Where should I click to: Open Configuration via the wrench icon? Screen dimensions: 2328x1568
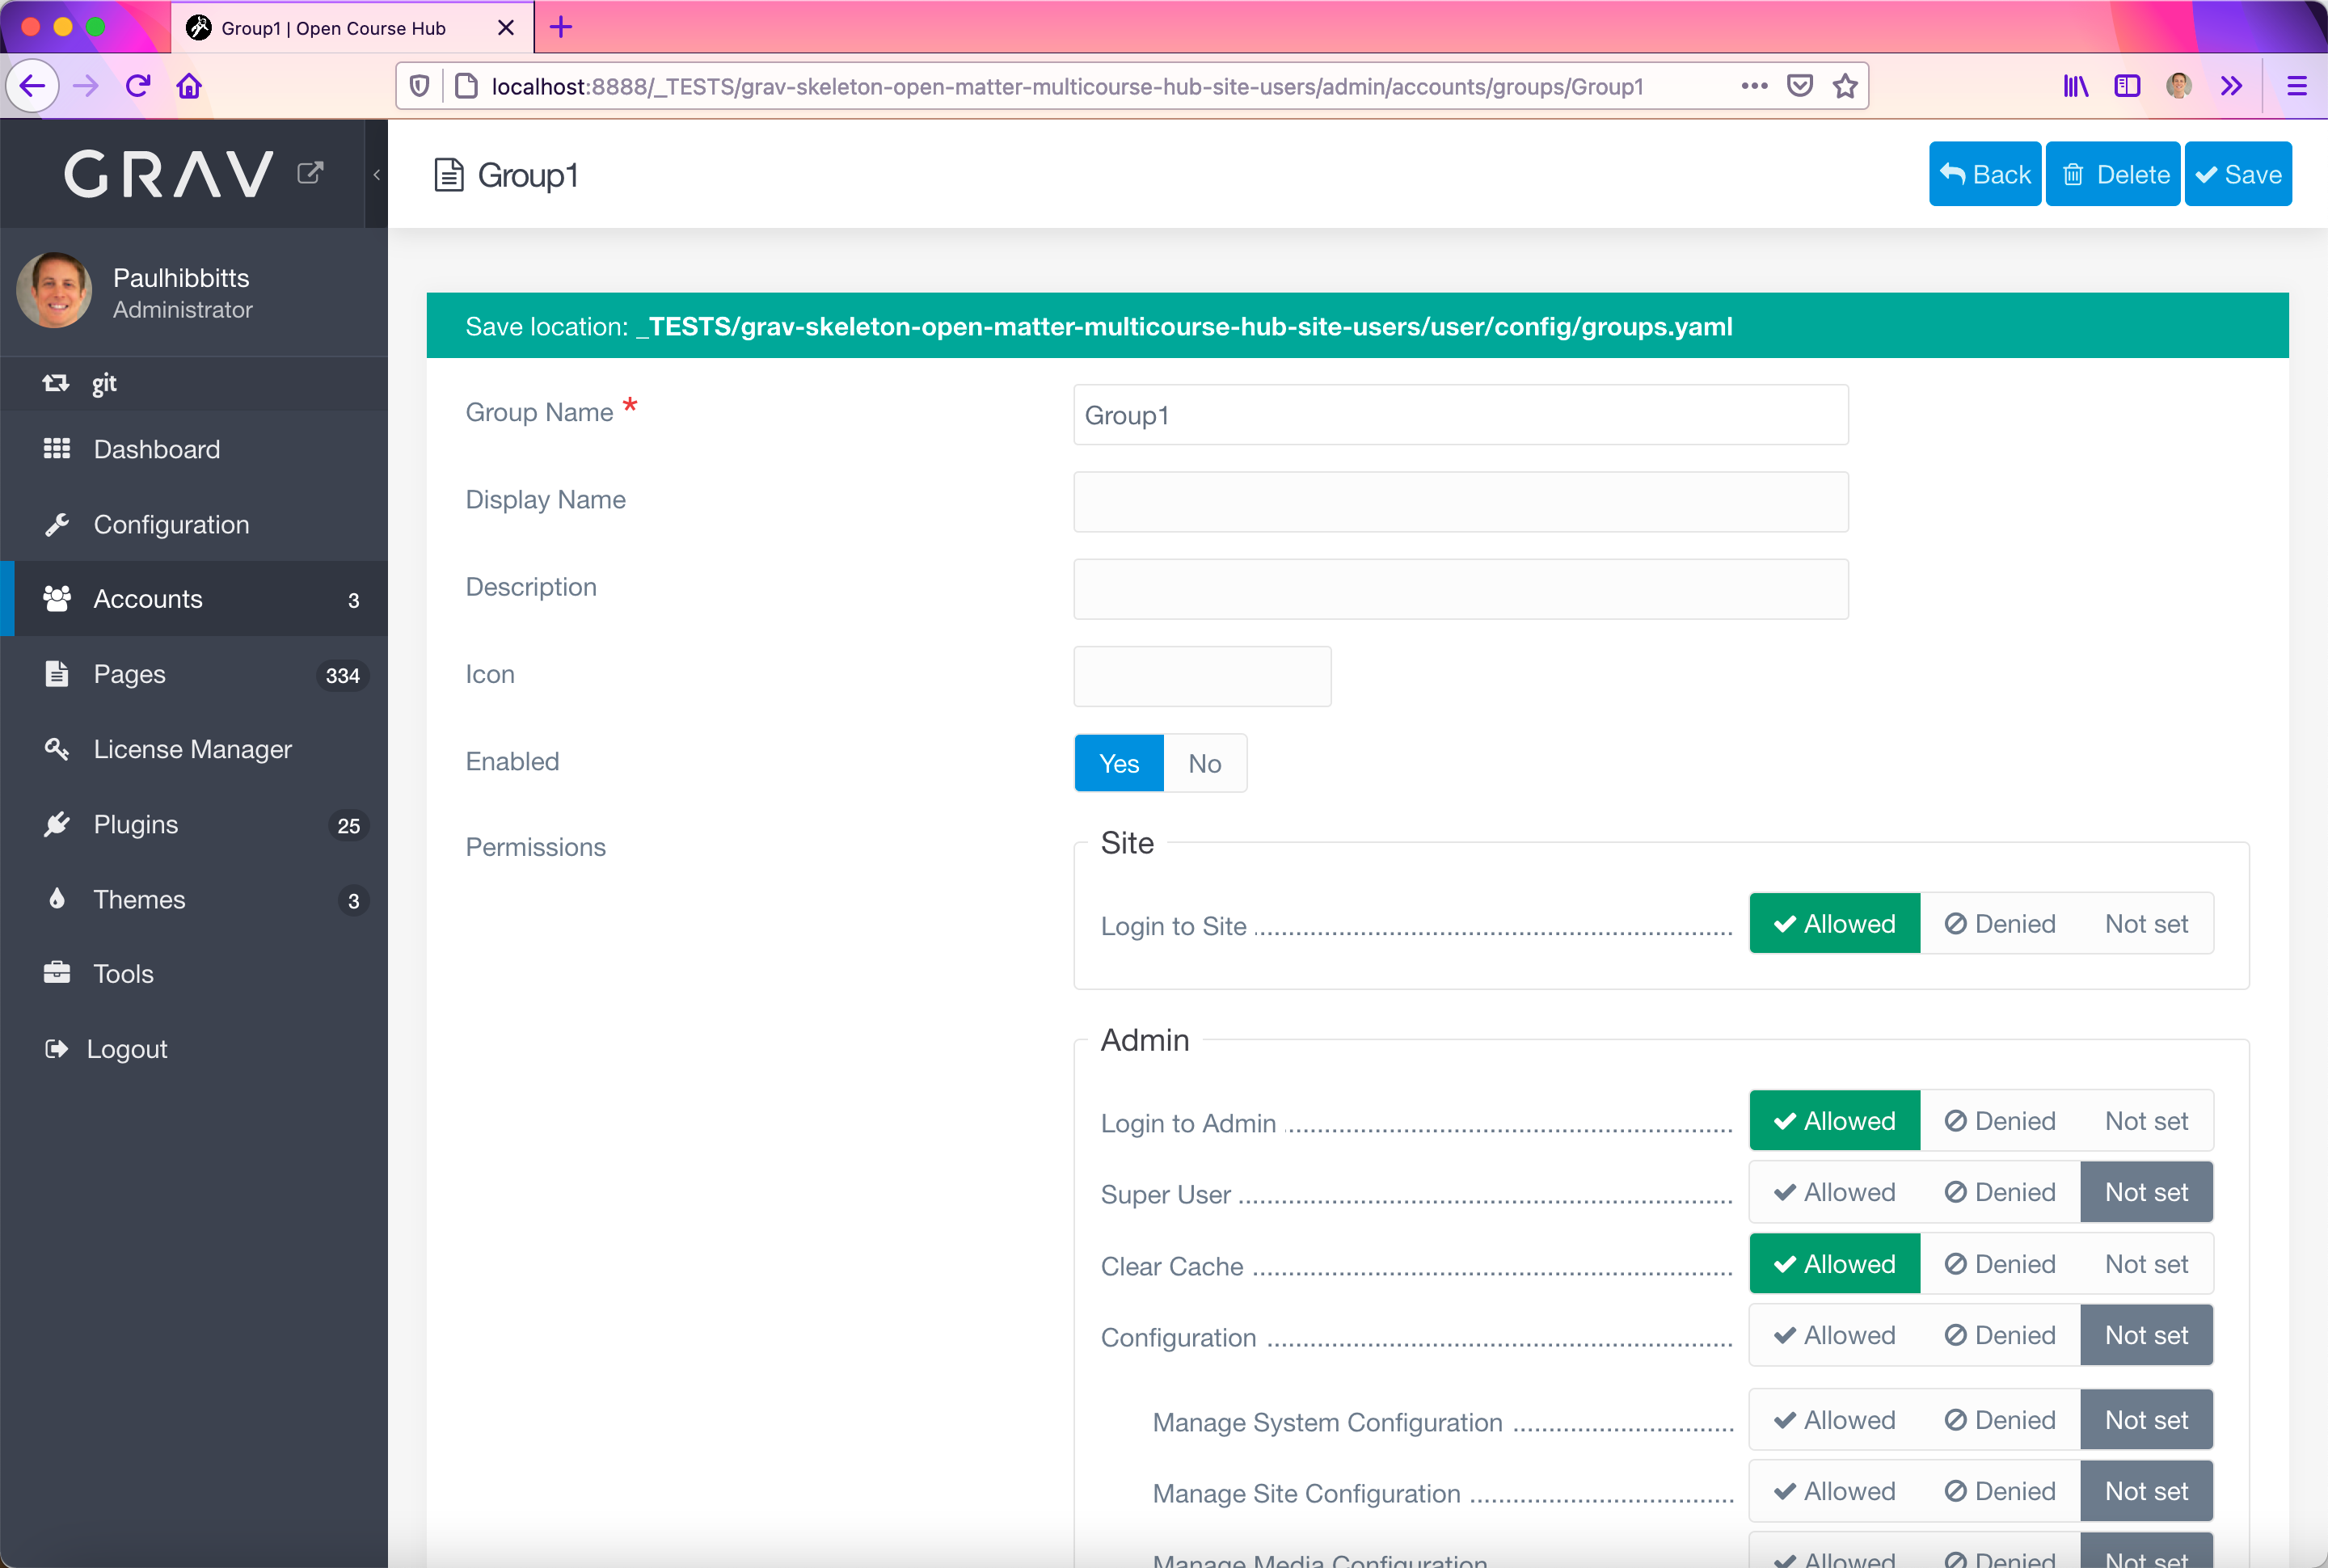(57, 524)
